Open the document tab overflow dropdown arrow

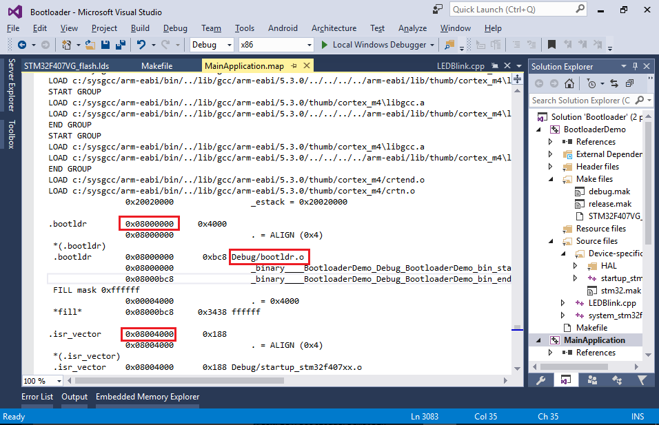point(519,66)
